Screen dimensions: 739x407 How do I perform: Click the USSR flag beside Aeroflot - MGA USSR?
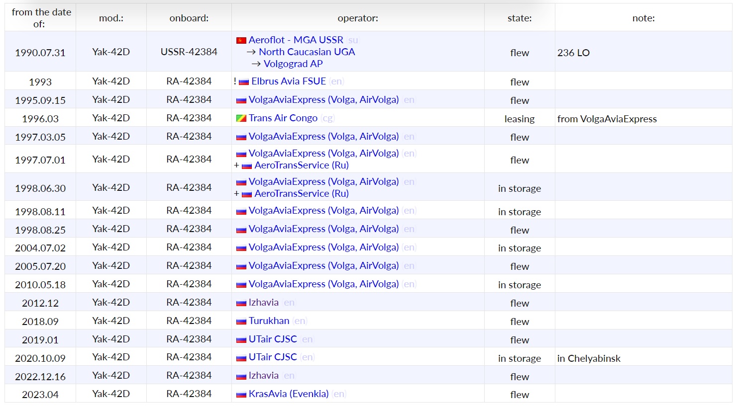point(241,40)
